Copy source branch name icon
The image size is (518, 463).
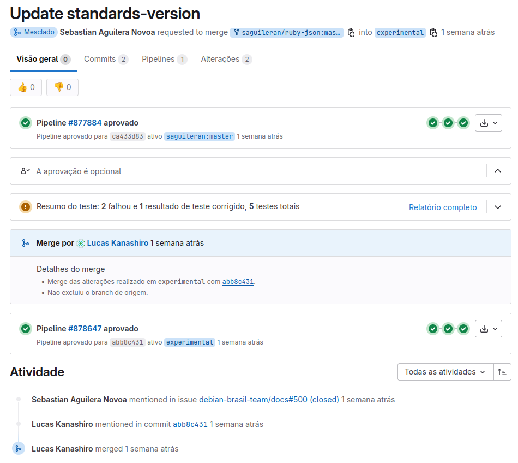tap(351, 32)
